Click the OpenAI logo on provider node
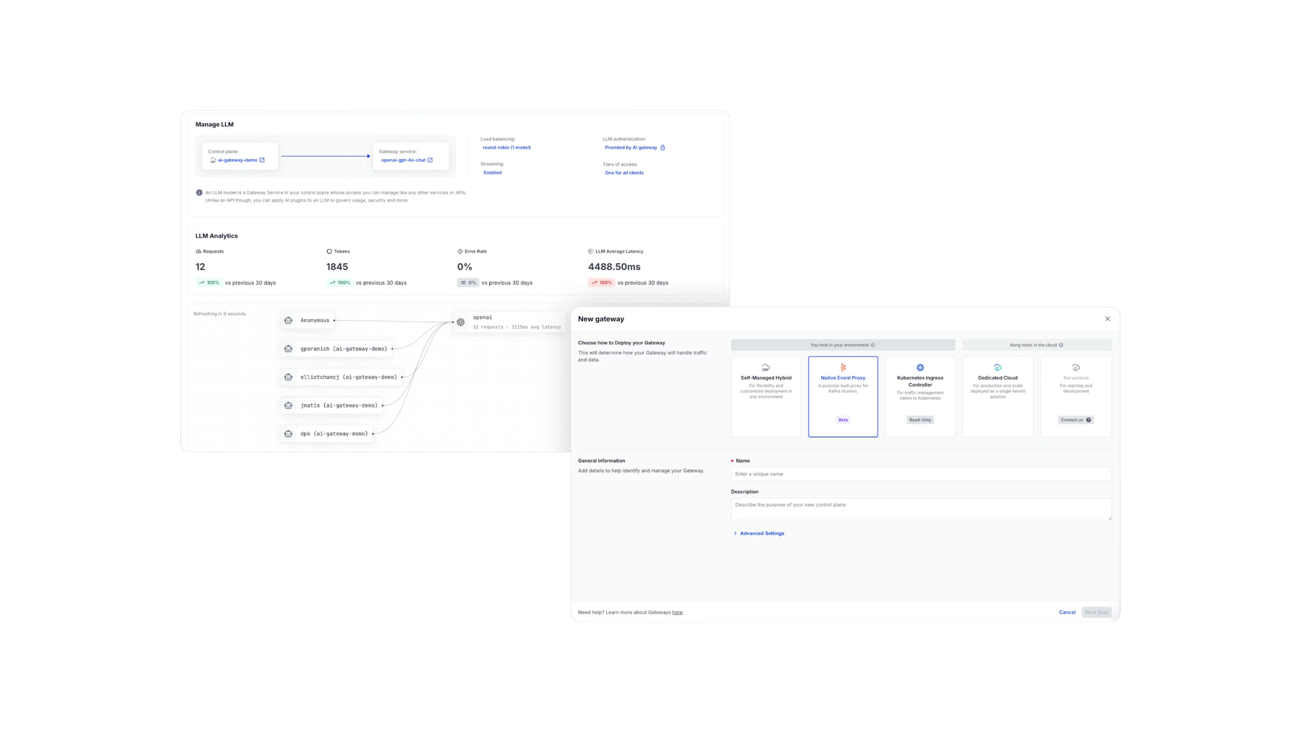This screenshot has width=1301, height=732. (x=460, y=322)
